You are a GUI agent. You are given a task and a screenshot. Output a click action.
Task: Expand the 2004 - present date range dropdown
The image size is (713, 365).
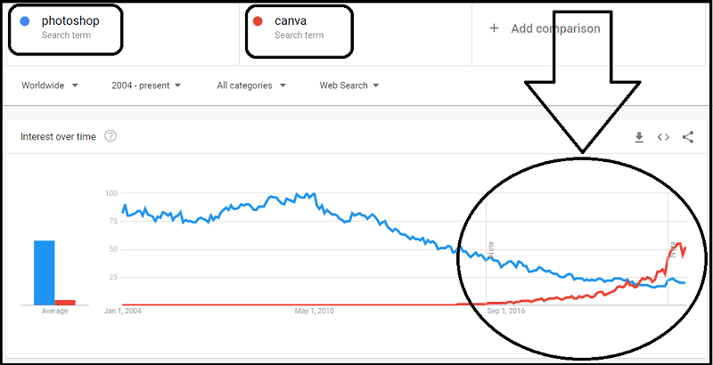click(x=146, y=85)
